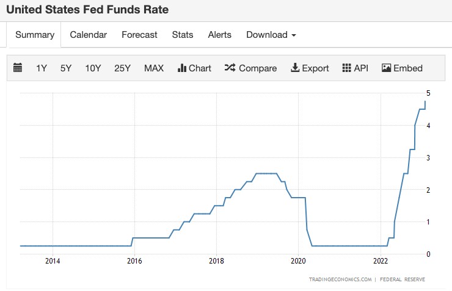Set the chart range to 1Y
The image size is (452, 291).
point(41,68)
